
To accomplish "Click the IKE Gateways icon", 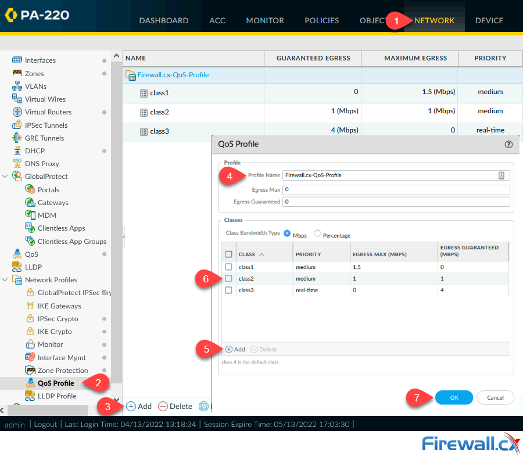I will point(30,306).
